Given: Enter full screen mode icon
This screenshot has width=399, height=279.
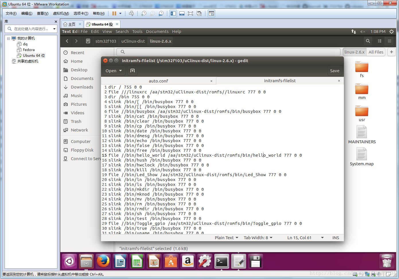Looking at the screenshot, I should point(190,13).
